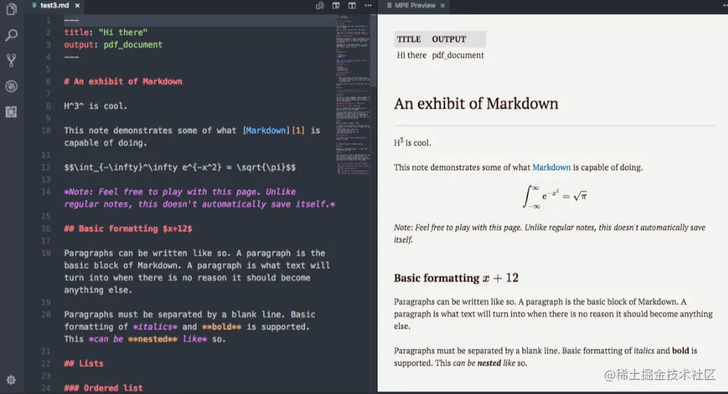Follow the Markdown link in preview

(551, 167)
